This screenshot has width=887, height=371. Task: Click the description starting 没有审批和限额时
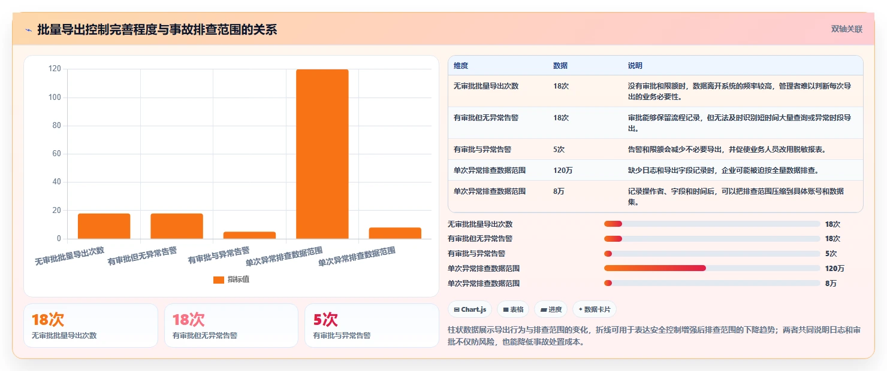point(740,91)
